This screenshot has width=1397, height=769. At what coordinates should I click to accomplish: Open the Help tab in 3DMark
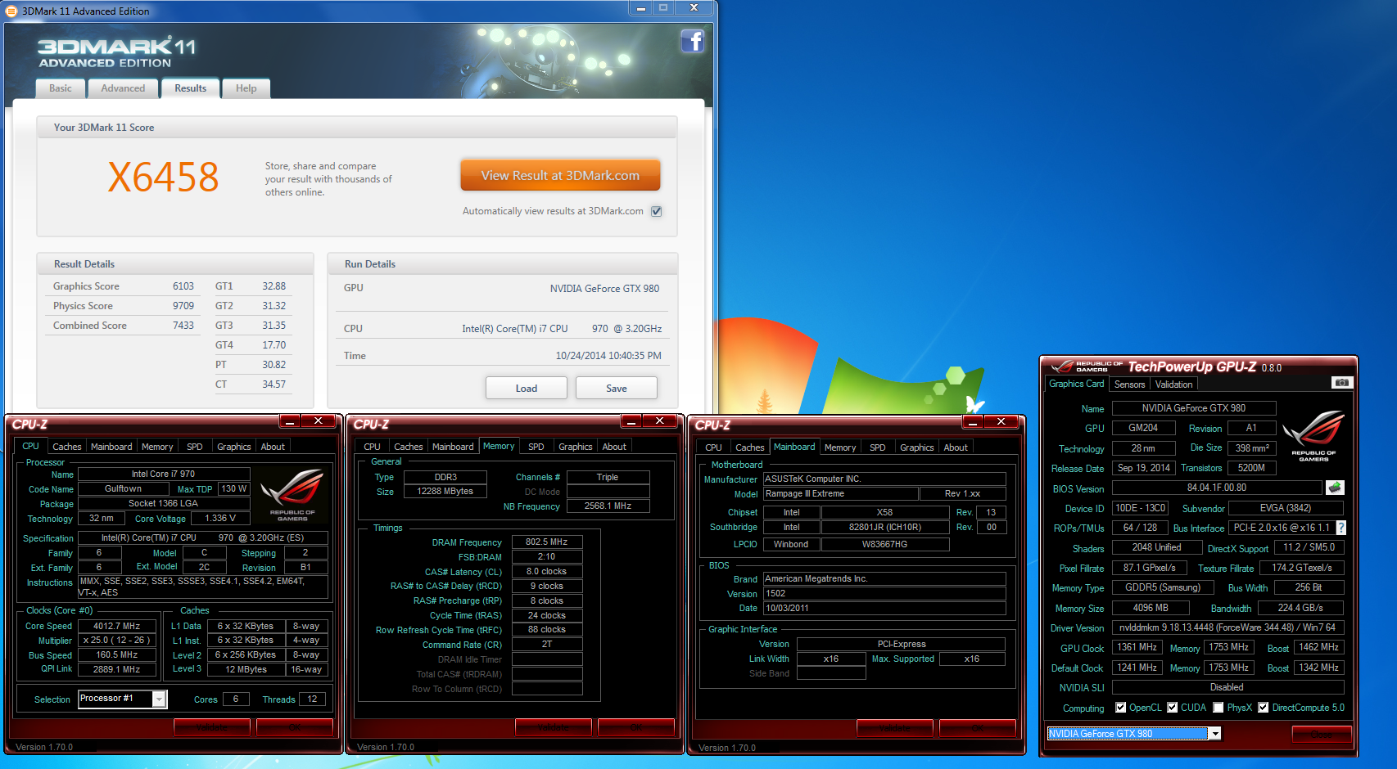246,88
